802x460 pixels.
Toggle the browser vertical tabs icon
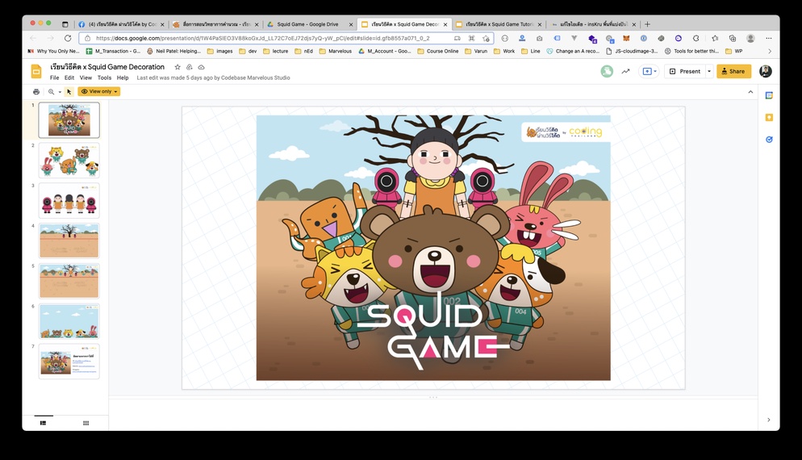65,24
